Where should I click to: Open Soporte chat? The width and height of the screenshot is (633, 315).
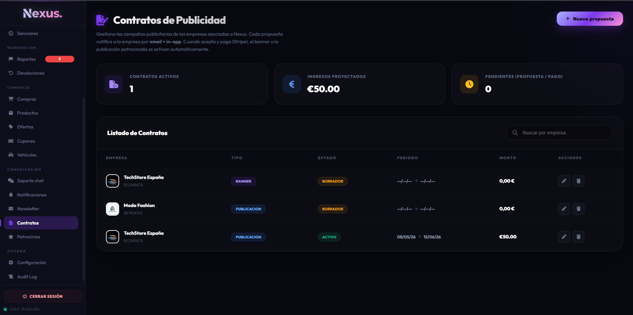(41, 181)
